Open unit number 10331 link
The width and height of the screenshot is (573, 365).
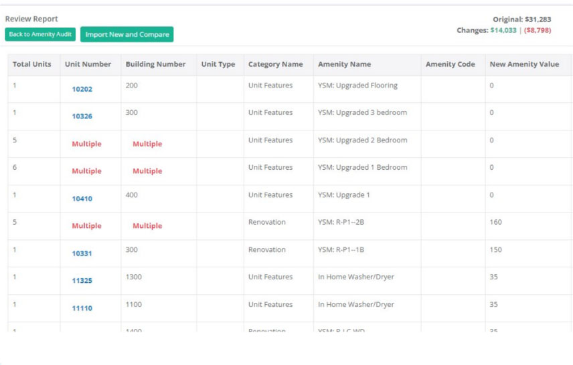(x=82, y=253)
